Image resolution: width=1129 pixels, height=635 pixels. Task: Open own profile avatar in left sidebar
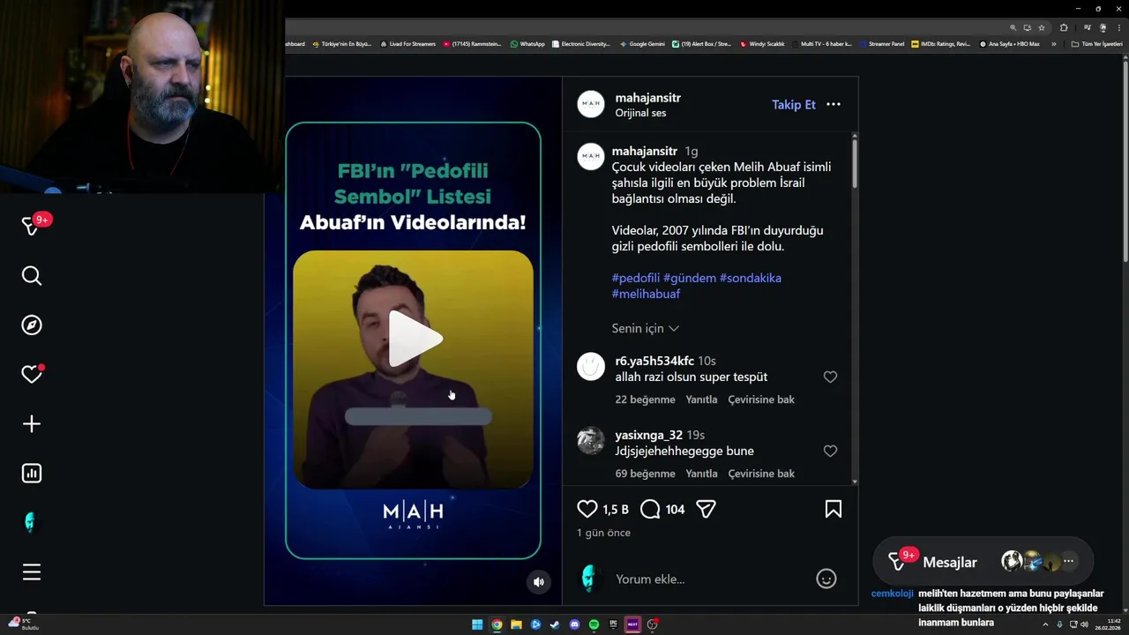(x=31, y=523)
